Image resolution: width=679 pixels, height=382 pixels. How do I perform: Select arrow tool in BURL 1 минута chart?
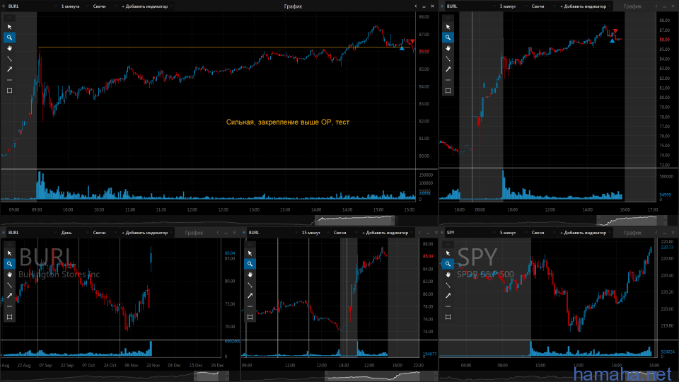9,69
